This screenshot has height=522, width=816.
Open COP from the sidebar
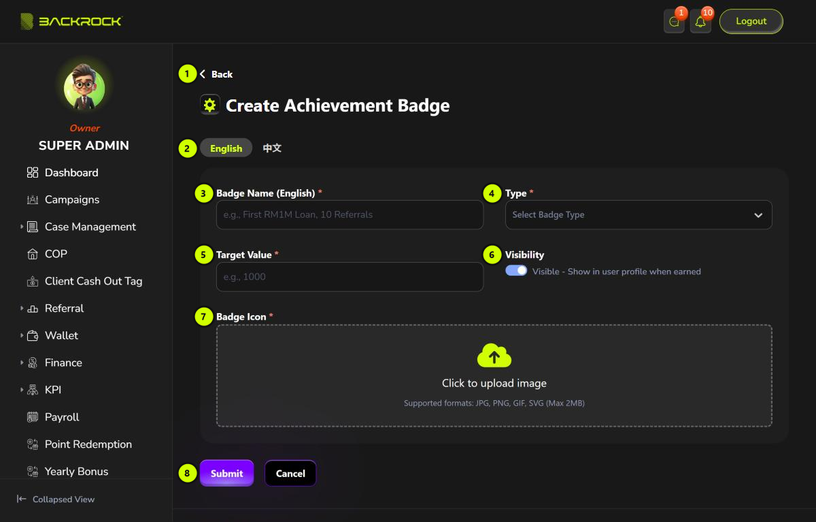56,255
